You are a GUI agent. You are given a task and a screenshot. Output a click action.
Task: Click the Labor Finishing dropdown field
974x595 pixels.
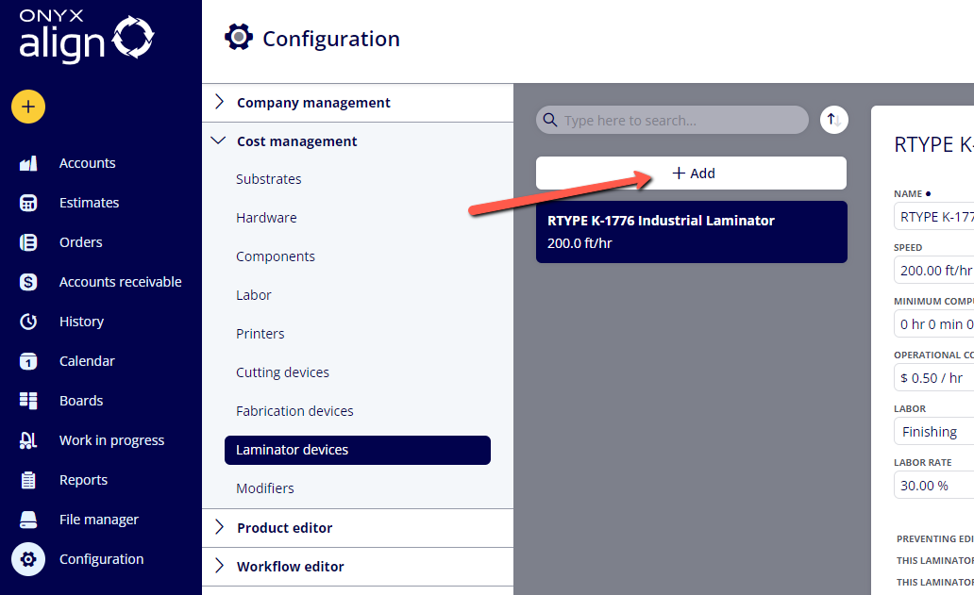pyautogui.click(x=933, y=431)
